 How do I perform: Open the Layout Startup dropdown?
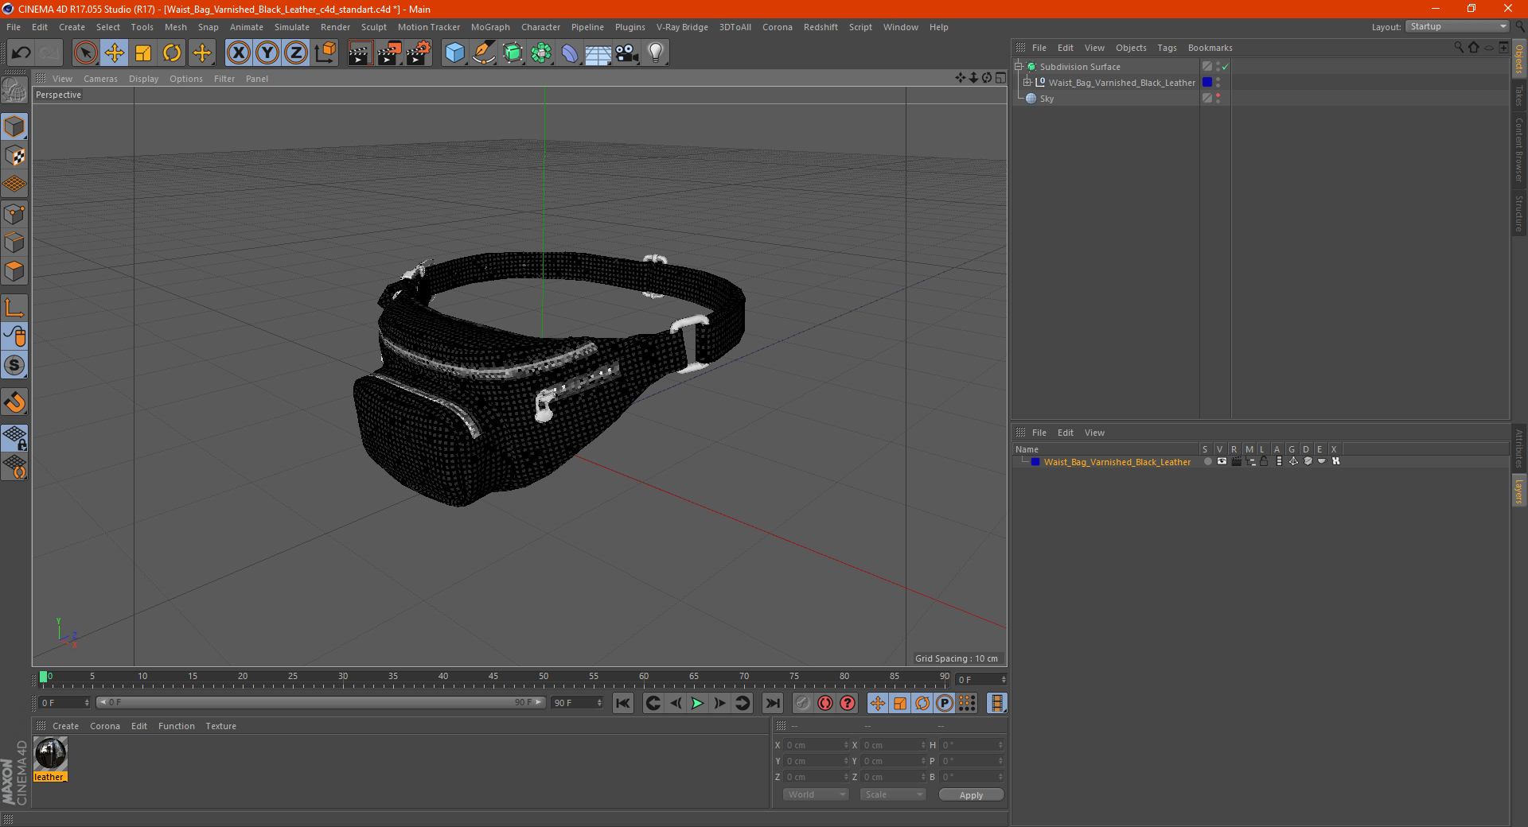[1457, 26]
